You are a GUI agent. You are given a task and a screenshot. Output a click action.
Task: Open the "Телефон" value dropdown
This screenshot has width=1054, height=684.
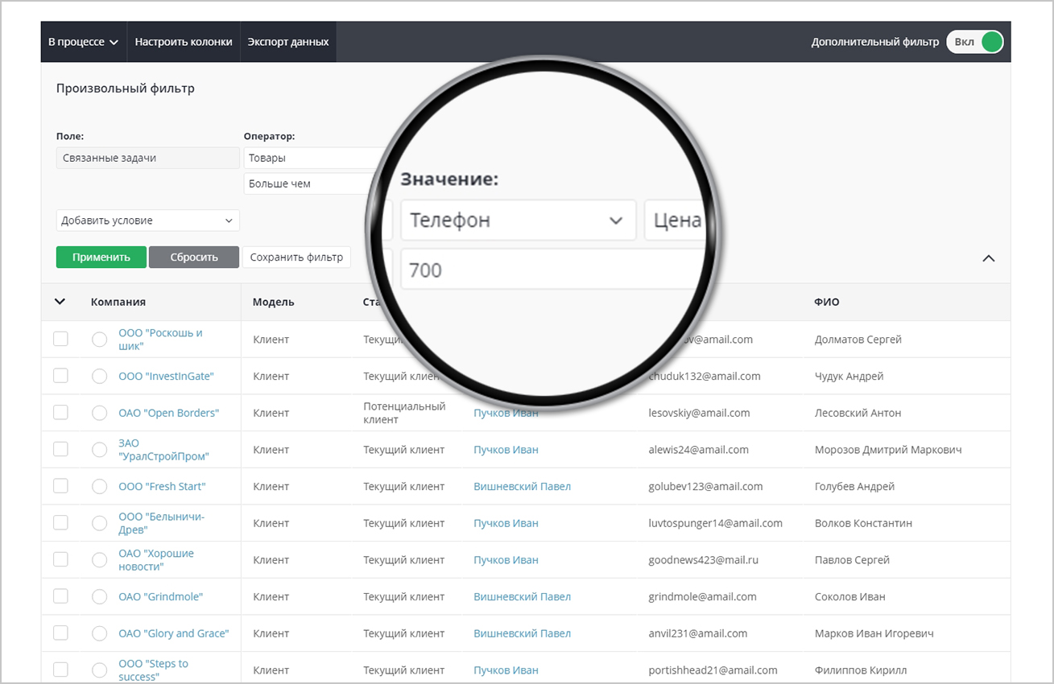[519, 220]
